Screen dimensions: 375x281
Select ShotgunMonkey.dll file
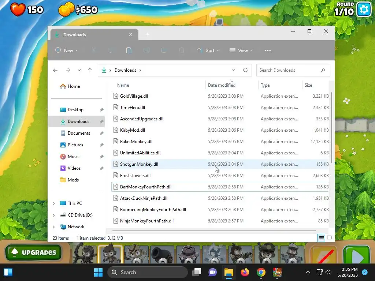pyautogui.click(x=220, y=164)
